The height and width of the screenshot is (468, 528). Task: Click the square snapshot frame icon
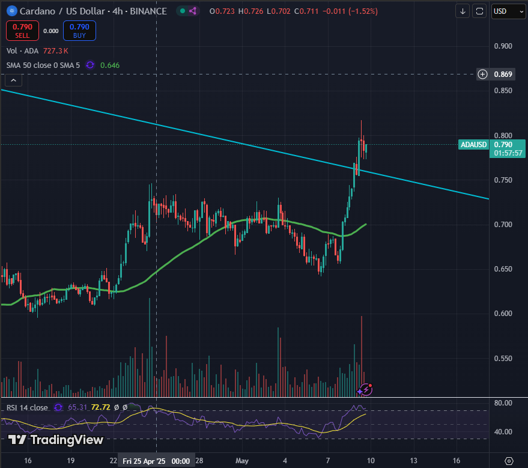pyautogui.click(x=479, y=11)
